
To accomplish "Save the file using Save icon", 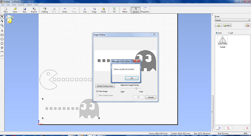I will point(24,10).
